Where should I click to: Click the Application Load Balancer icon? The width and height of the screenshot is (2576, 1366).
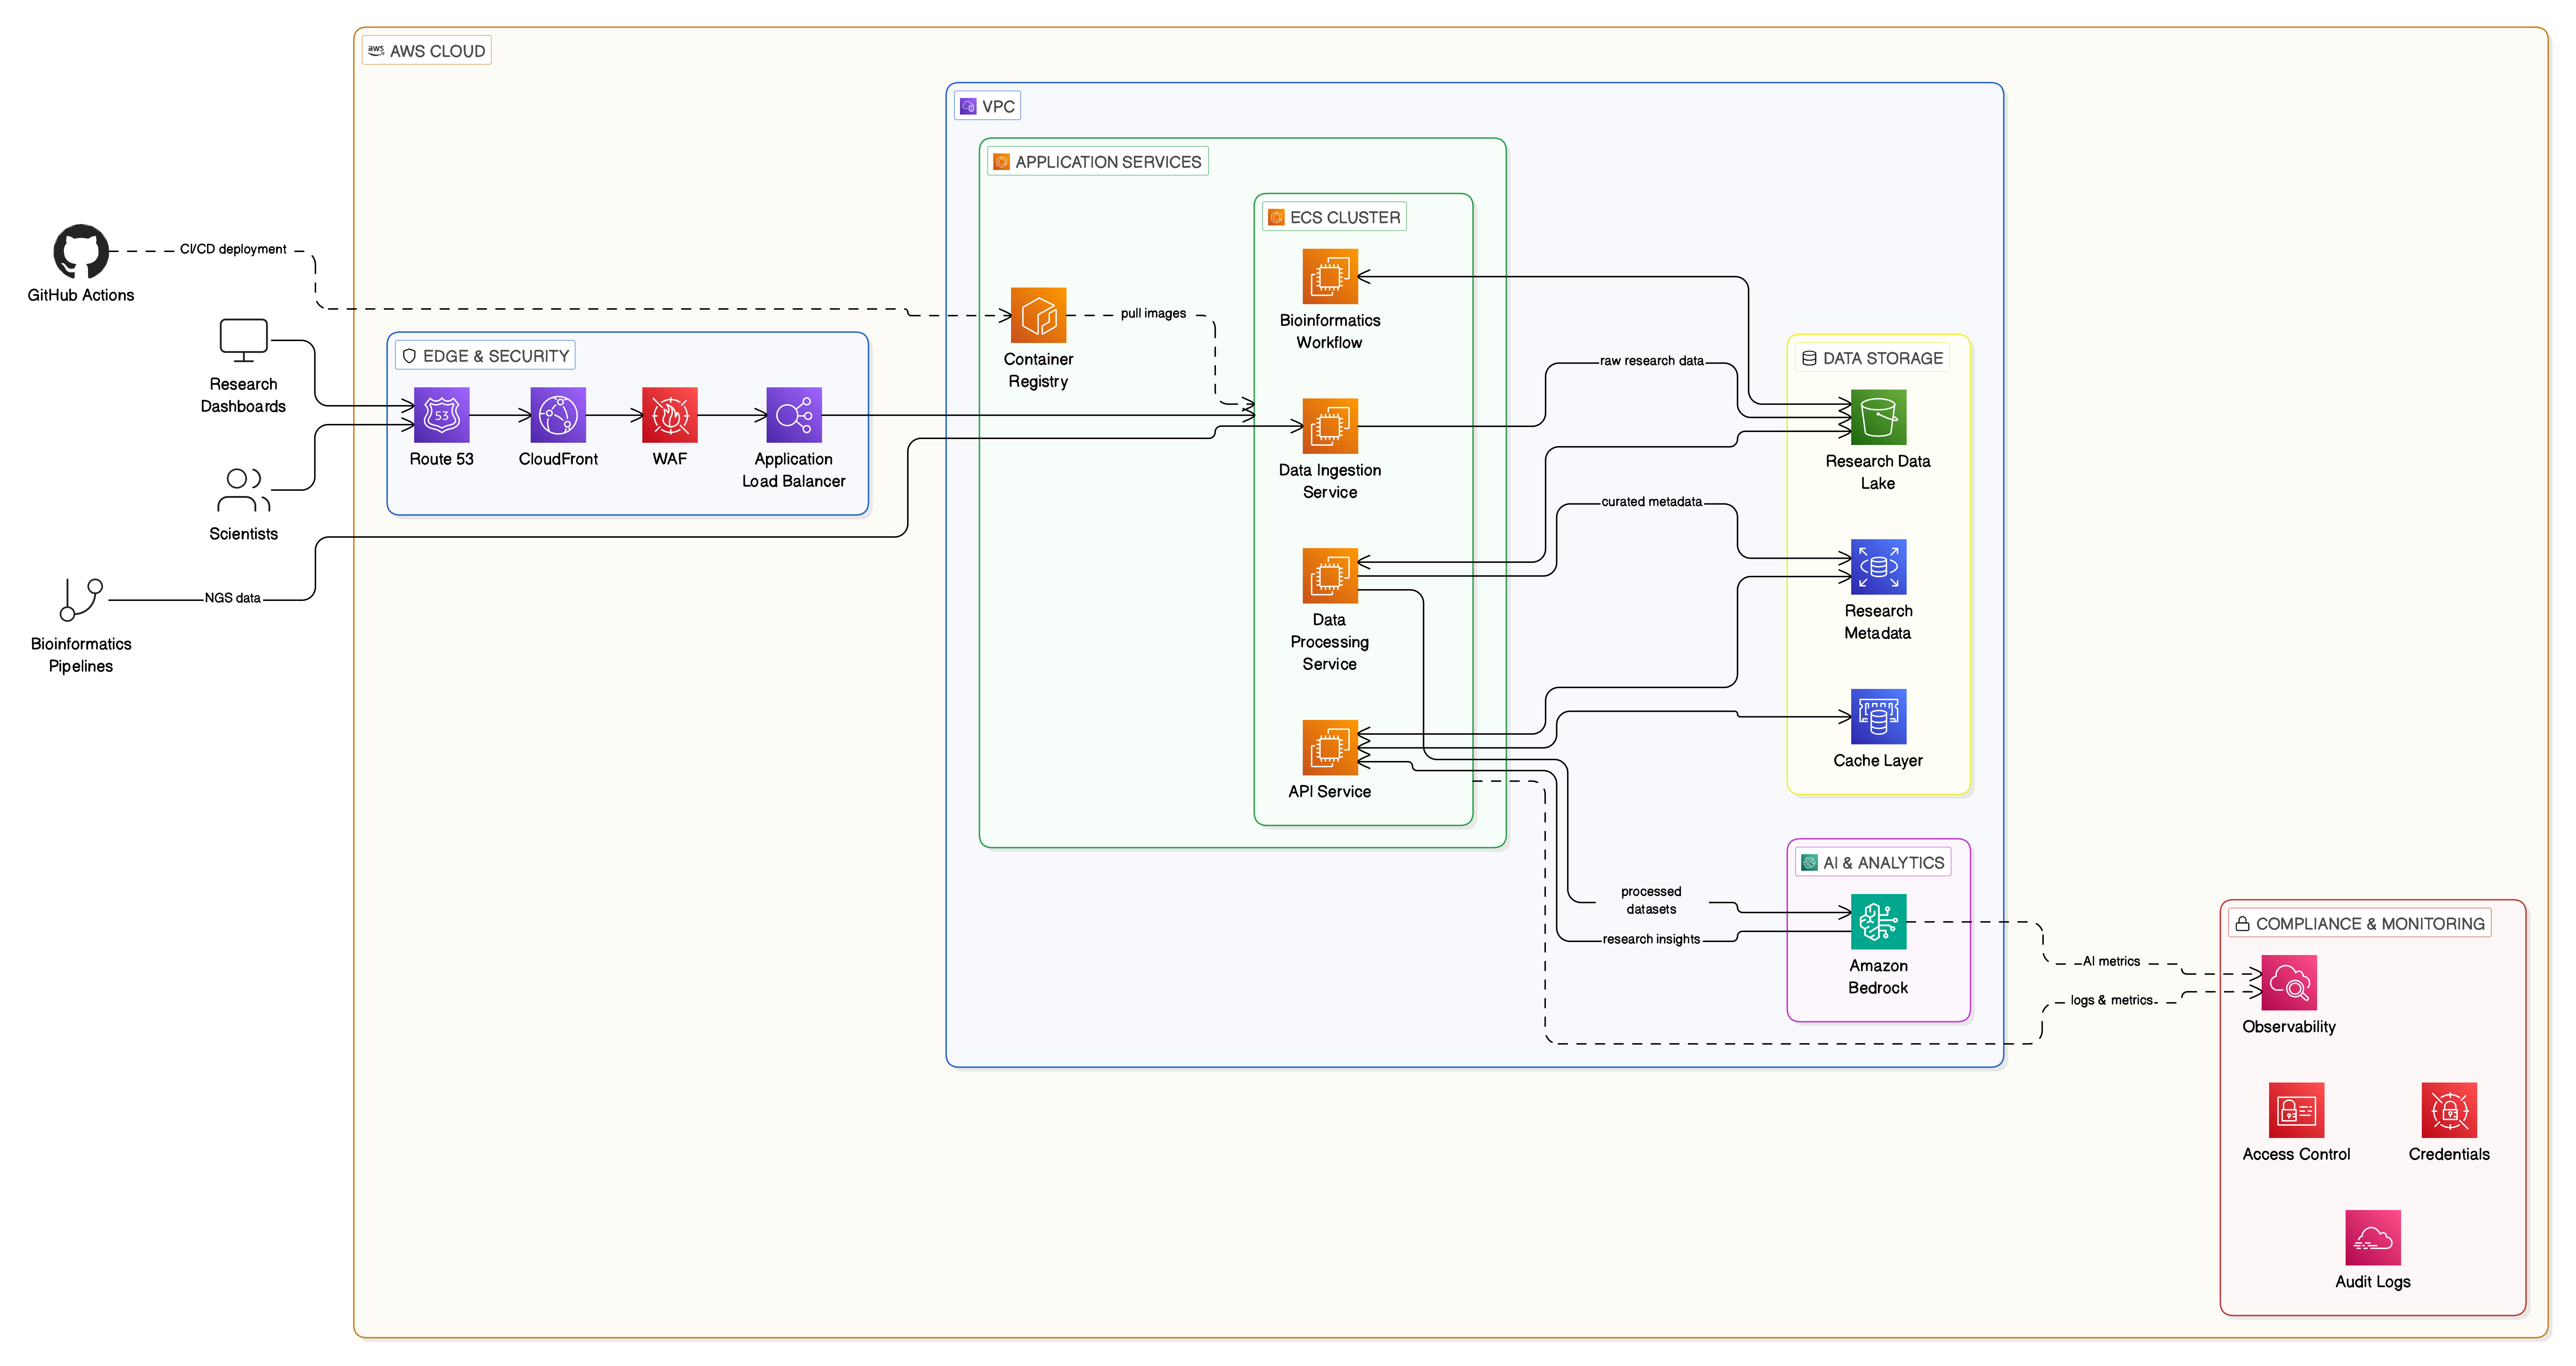(794, 415)
